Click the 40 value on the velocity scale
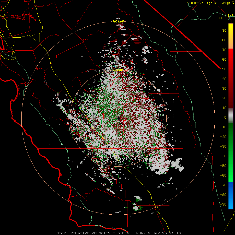Screen dimensions: 235x235 click(224, 79)
